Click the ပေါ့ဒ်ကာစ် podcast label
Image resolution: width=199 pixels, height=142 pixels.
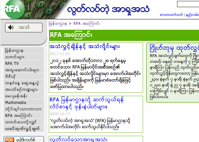[x=25, y=140]
